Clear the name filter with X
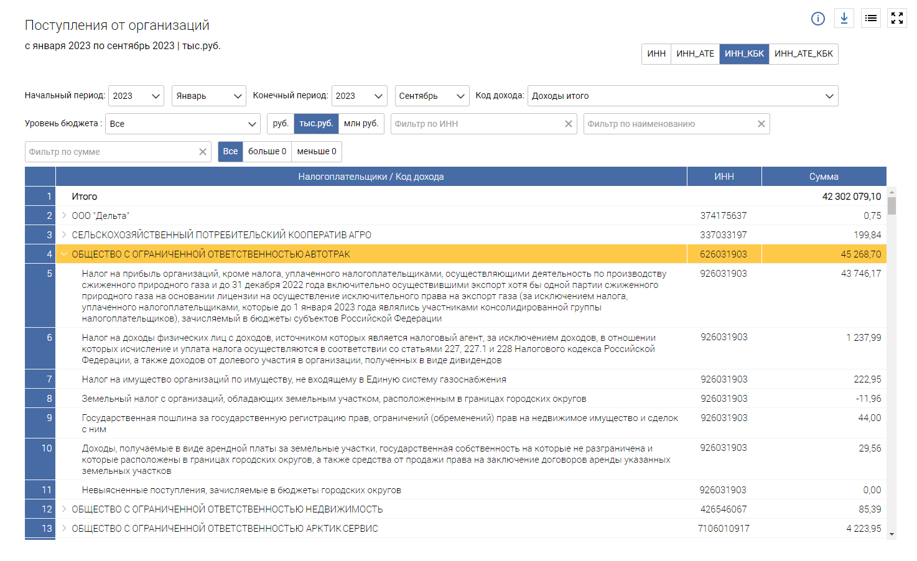 click(x=761, y=124)
